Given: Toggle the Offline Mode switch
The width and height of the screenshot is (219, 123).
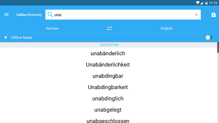Looking at the screenshot, I should tap(209, 38).
